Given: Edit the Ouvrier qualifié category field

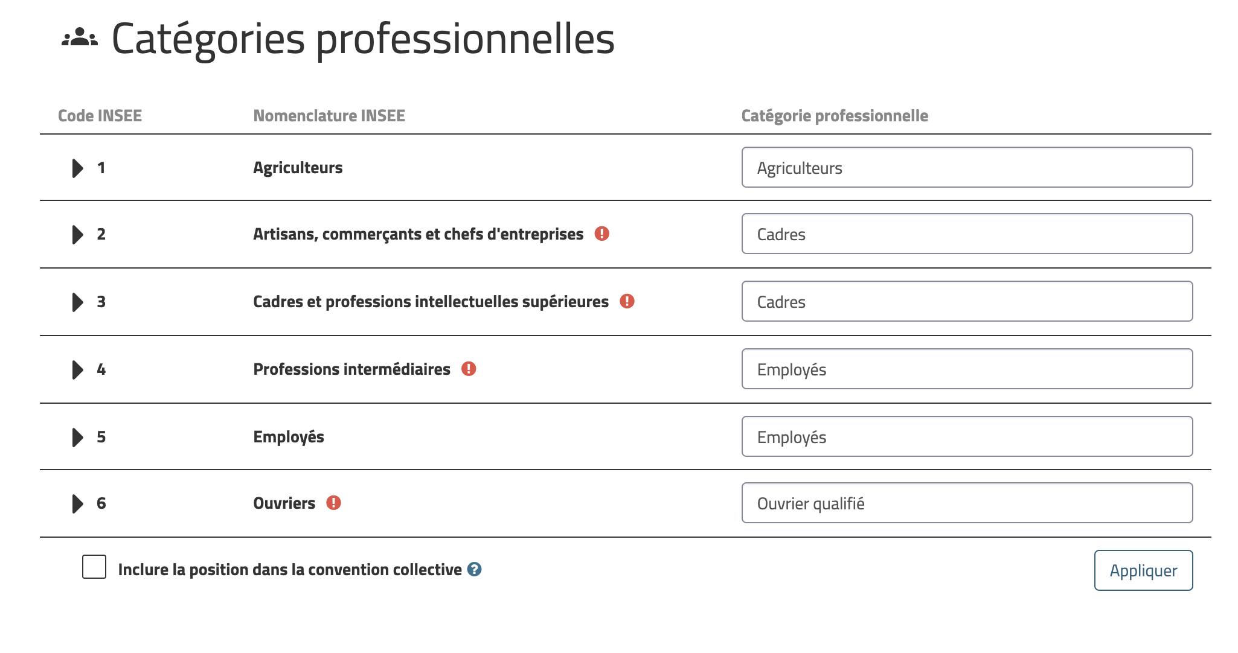Looking at the screenshot, I should tap(967, 503).
